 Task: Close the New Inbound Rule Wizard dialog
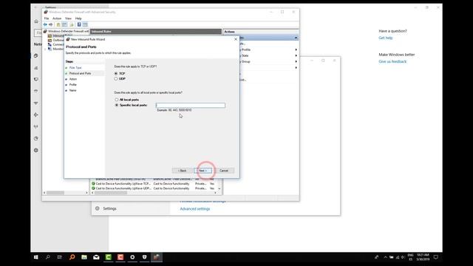tap(236, 39)
